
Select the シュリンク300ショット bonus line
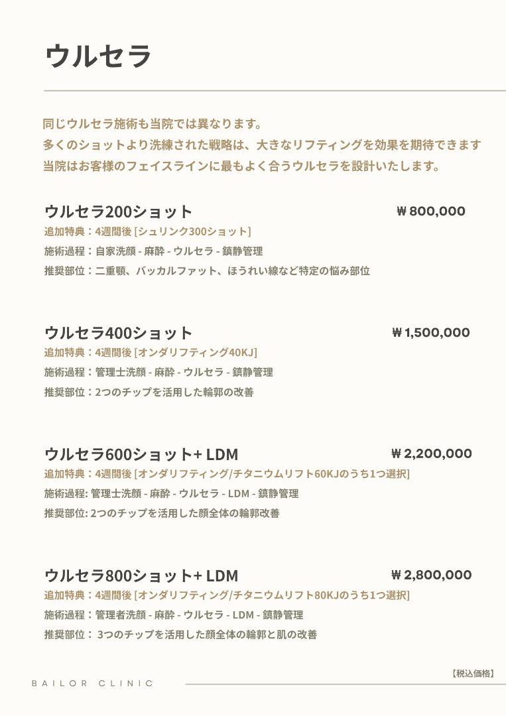pos(147,231)
